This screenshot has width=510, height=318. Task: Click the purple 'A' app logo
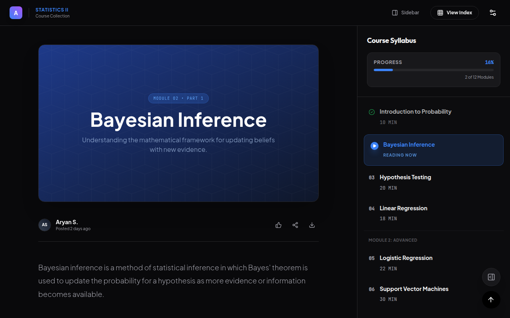(x=16, y=13)
